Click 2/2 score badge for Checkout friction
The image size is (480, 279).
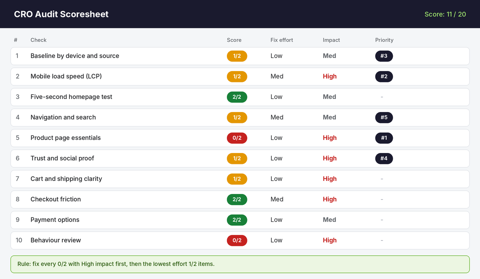pyautogui.click(x=237, y=200)
